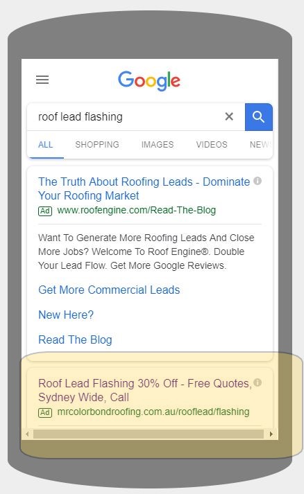Click inside the roof lead flashing search box

tap(126, 117)
